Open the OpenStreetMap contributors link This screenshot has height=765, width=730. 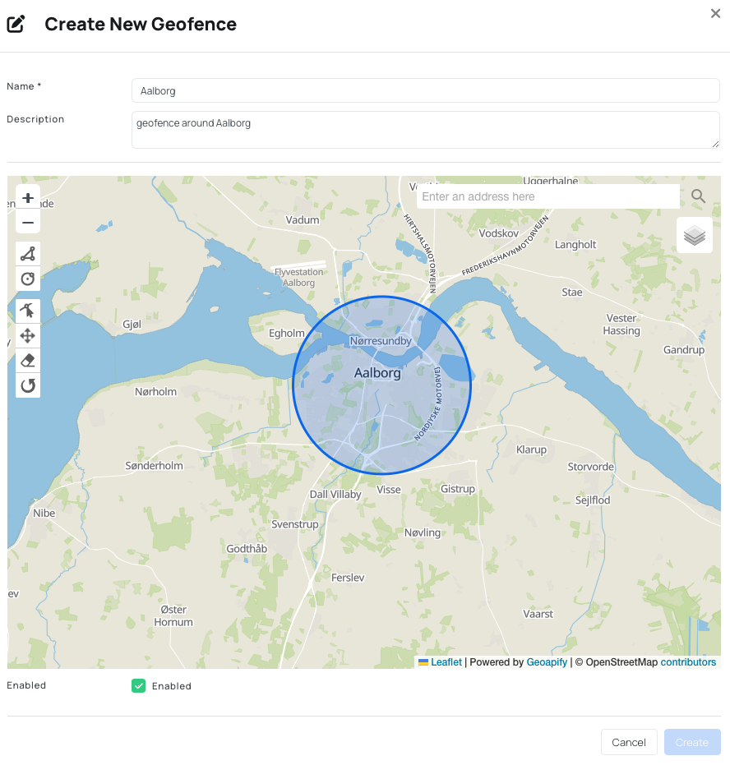click(687, 661)
